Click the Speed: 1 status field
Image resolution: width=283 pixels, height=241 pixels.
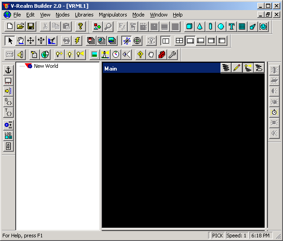236,236
